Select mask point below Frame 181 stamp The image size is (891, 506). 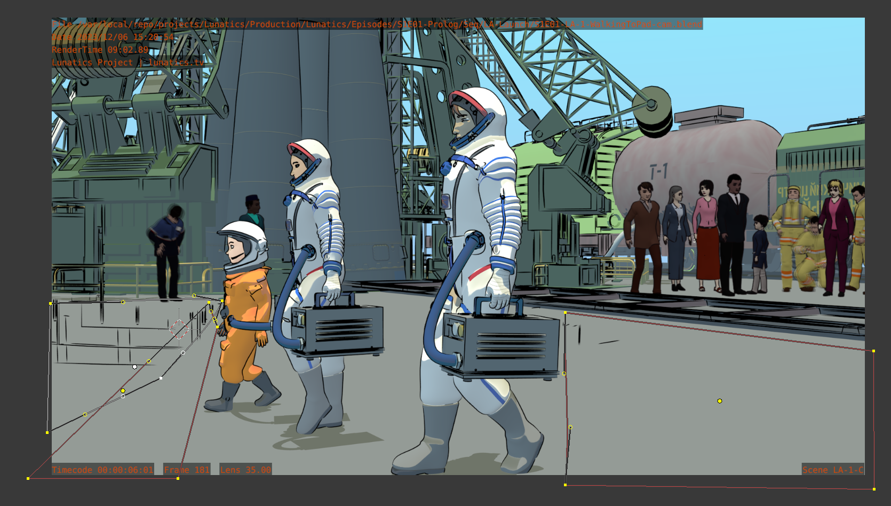tap(178, 478)
